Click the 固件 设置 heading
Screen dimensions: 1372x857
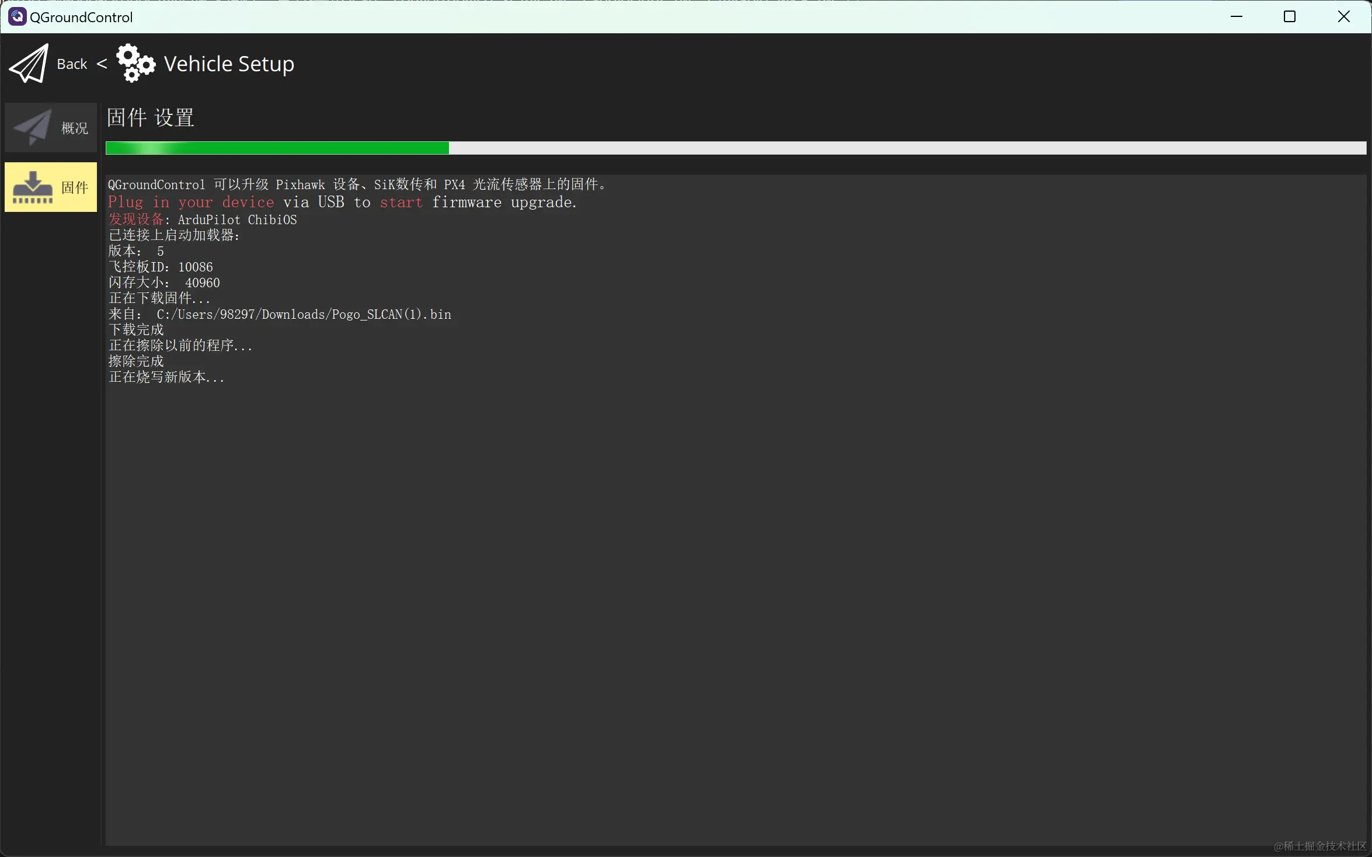(x=151, y=117)
